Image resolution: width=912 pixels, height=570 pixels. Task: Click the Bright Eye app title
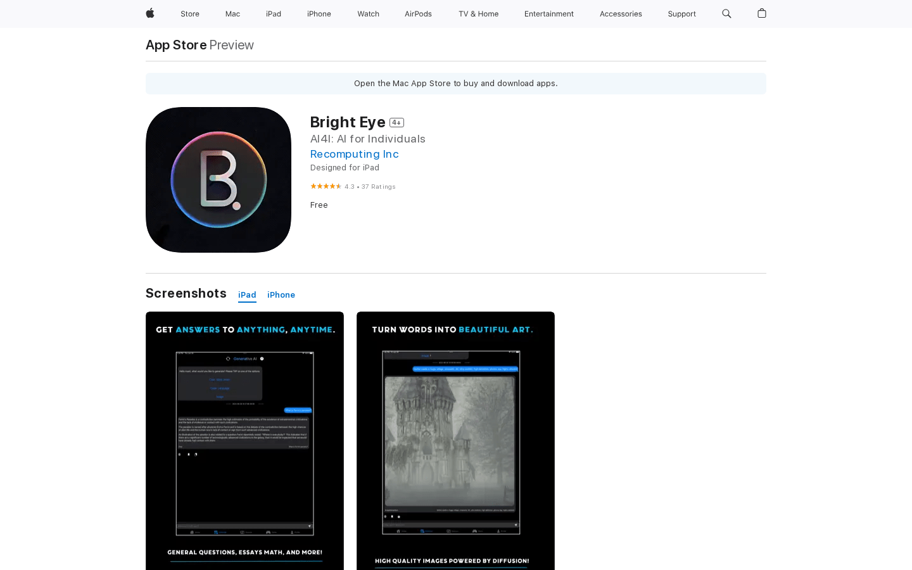348,122
